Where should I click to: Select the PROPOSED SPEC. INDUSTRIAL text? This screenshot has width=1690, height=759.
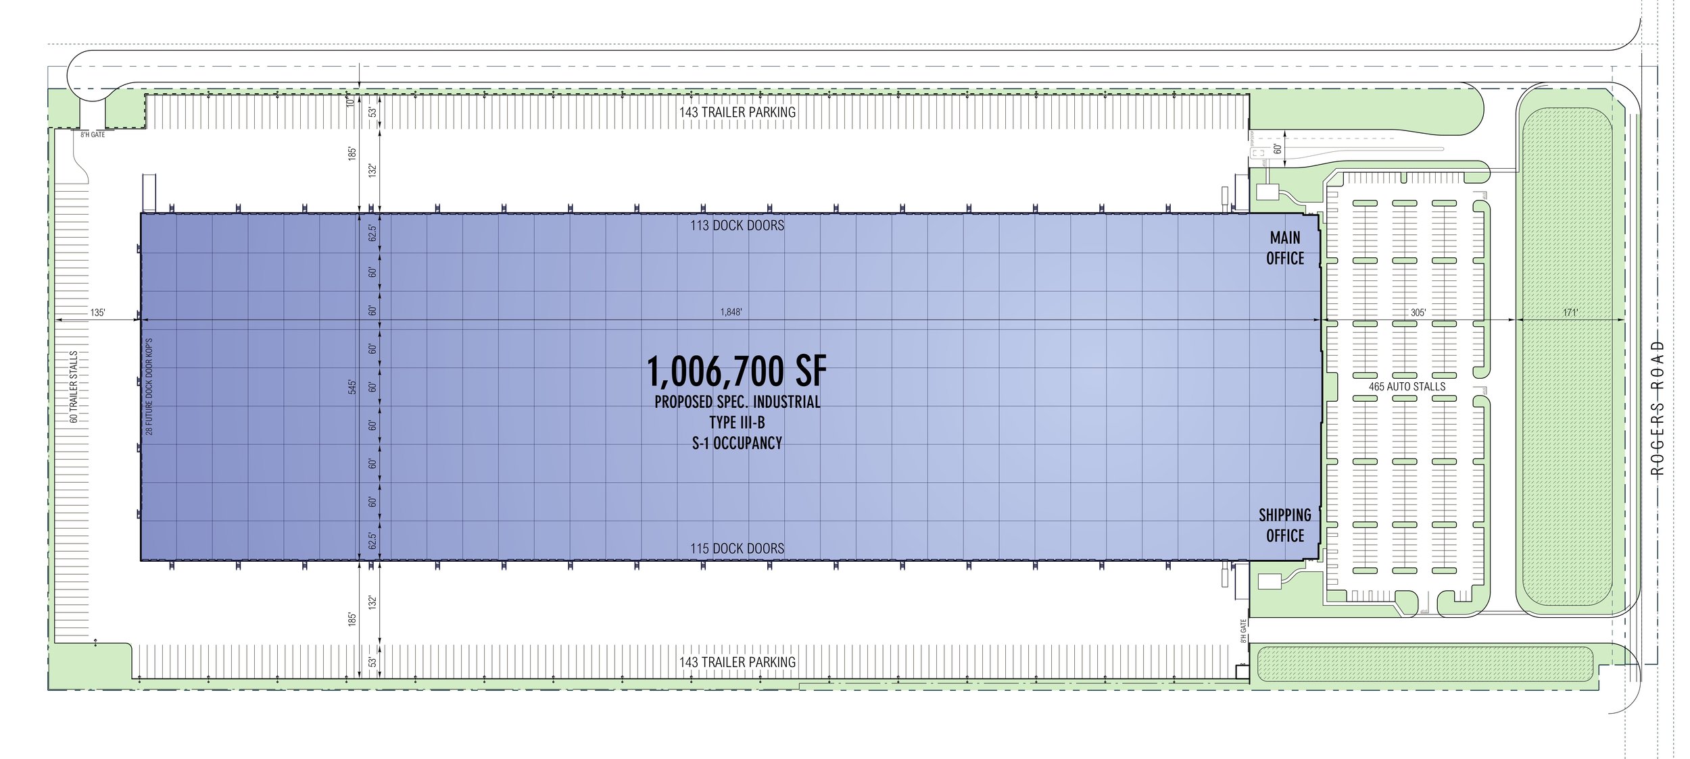pyautogui.click(x=737, y=402)
